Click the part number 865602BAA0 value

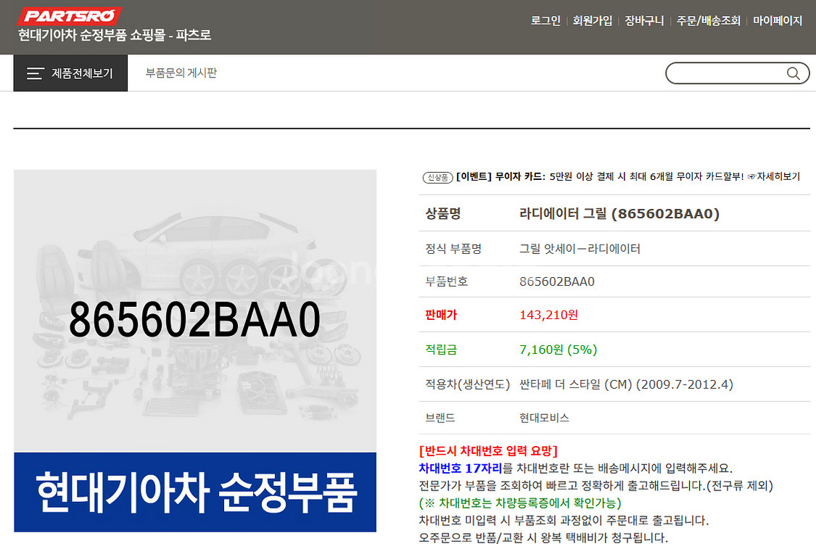point(556,281)
